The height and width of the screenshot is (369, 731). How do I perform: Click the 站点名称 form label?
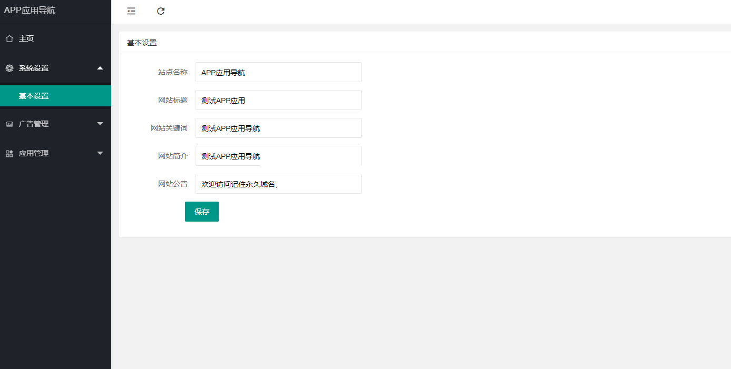click(173, 72)
